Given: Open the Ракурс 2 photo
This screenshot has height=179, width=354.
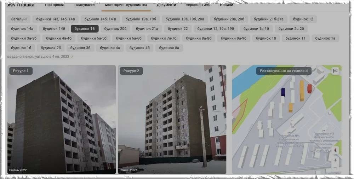Looking at the screenshot, I should pyautogui.click(x=172, y=119).
